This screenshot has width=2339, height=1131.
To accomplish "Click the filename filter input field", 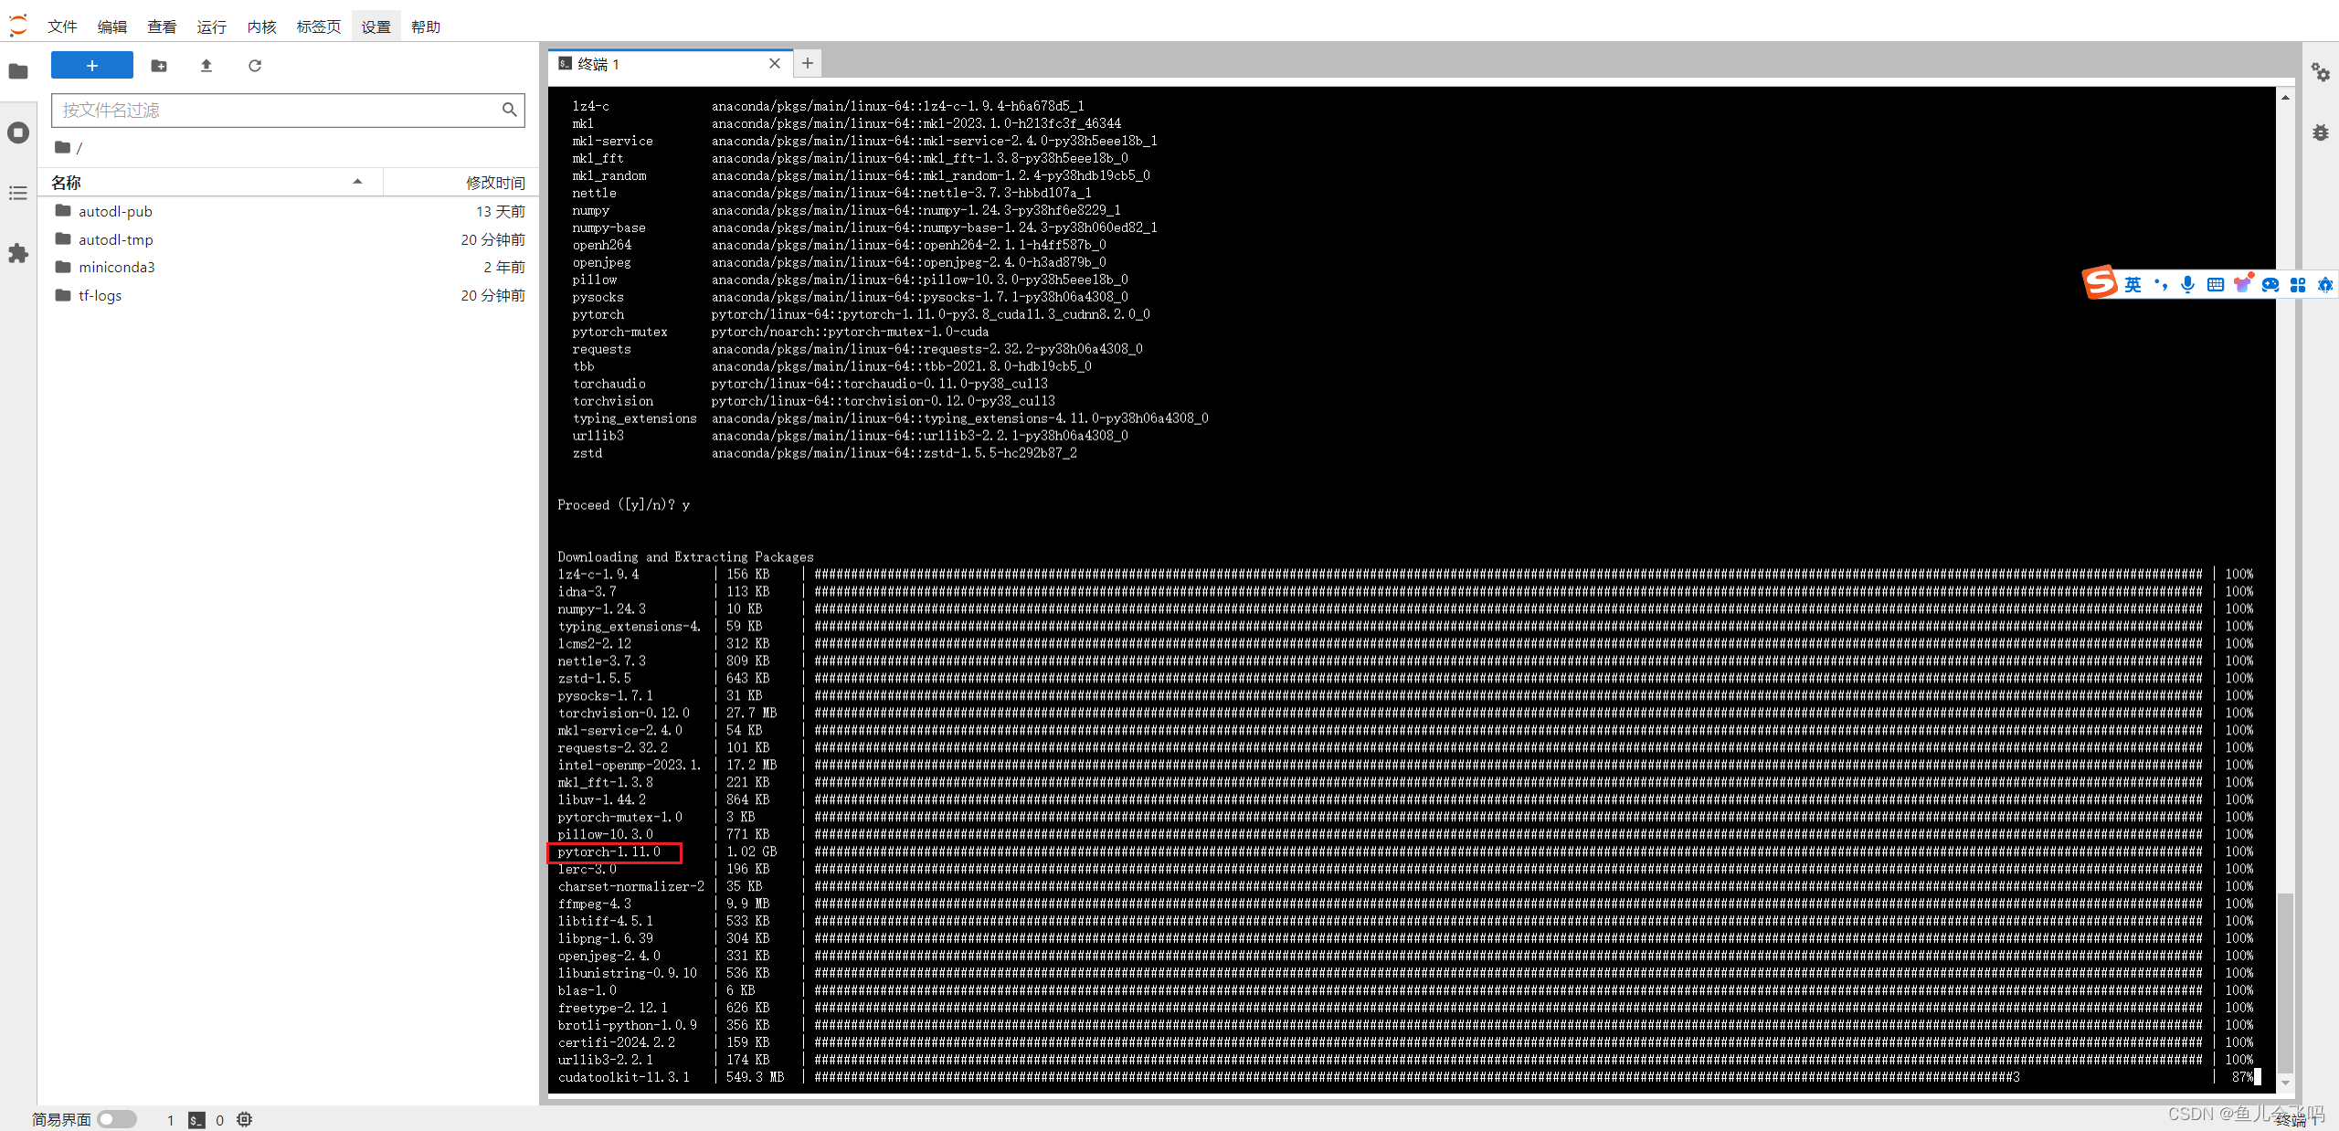I will tap(288, 110).
